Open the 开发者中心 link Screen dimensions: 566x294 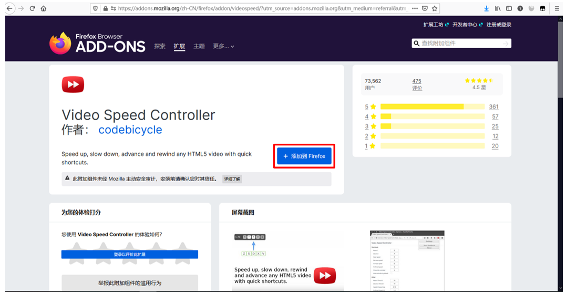pos(467,25)
